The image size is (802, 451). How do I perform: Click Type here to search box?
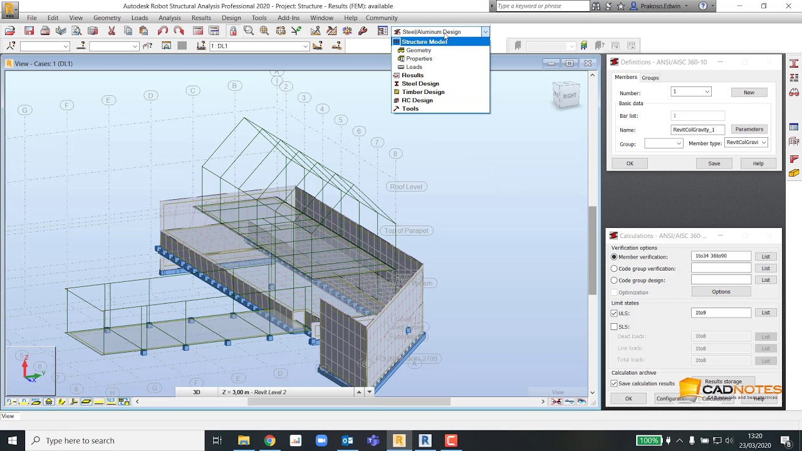[116, 440]
